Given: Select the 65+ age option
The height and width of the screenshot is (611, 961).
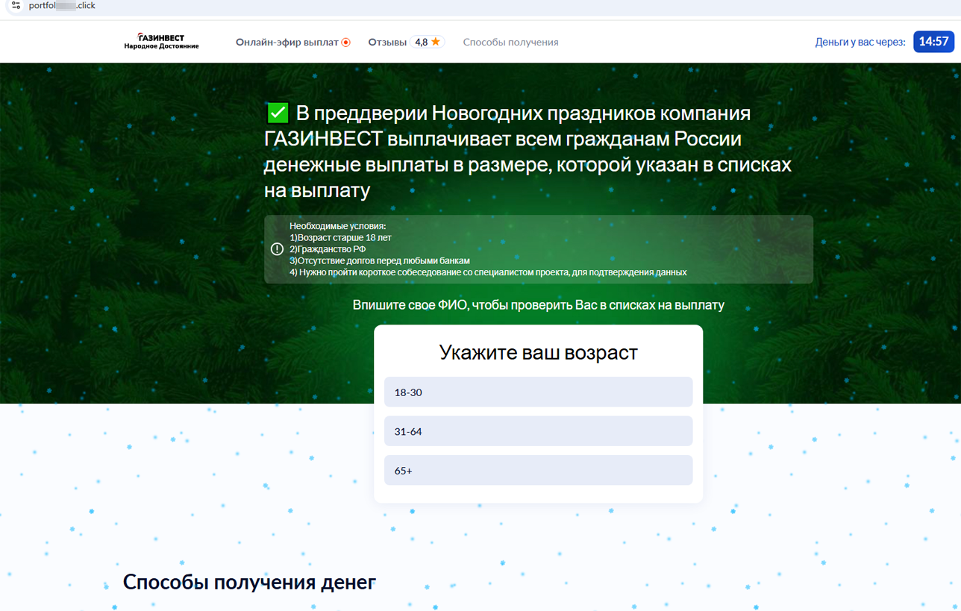Looking at the screenshot, I should (x=538, y=470).
